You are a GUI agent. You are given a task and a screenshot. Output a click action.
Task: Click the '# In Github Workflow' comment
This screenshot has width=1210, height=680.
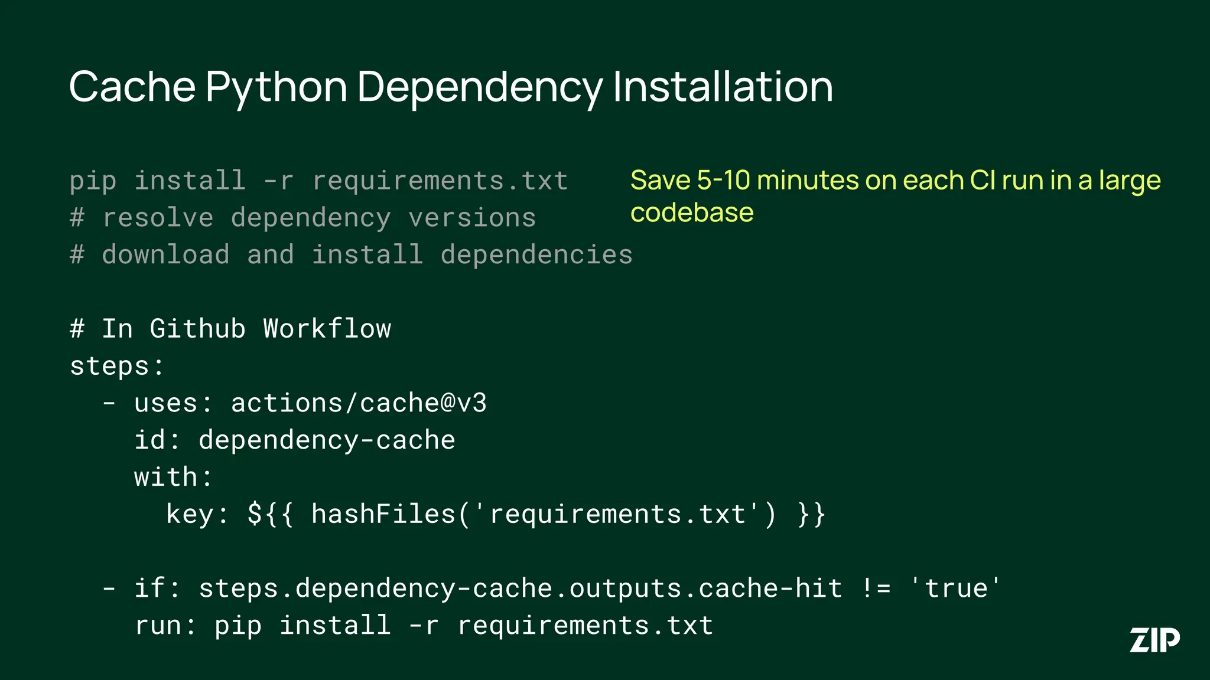[x=230, y=329]
